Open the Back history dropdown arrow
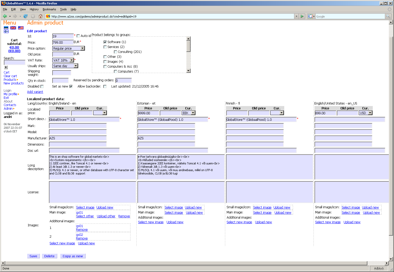This screenshot has height=272, width=394. point(10,16)
